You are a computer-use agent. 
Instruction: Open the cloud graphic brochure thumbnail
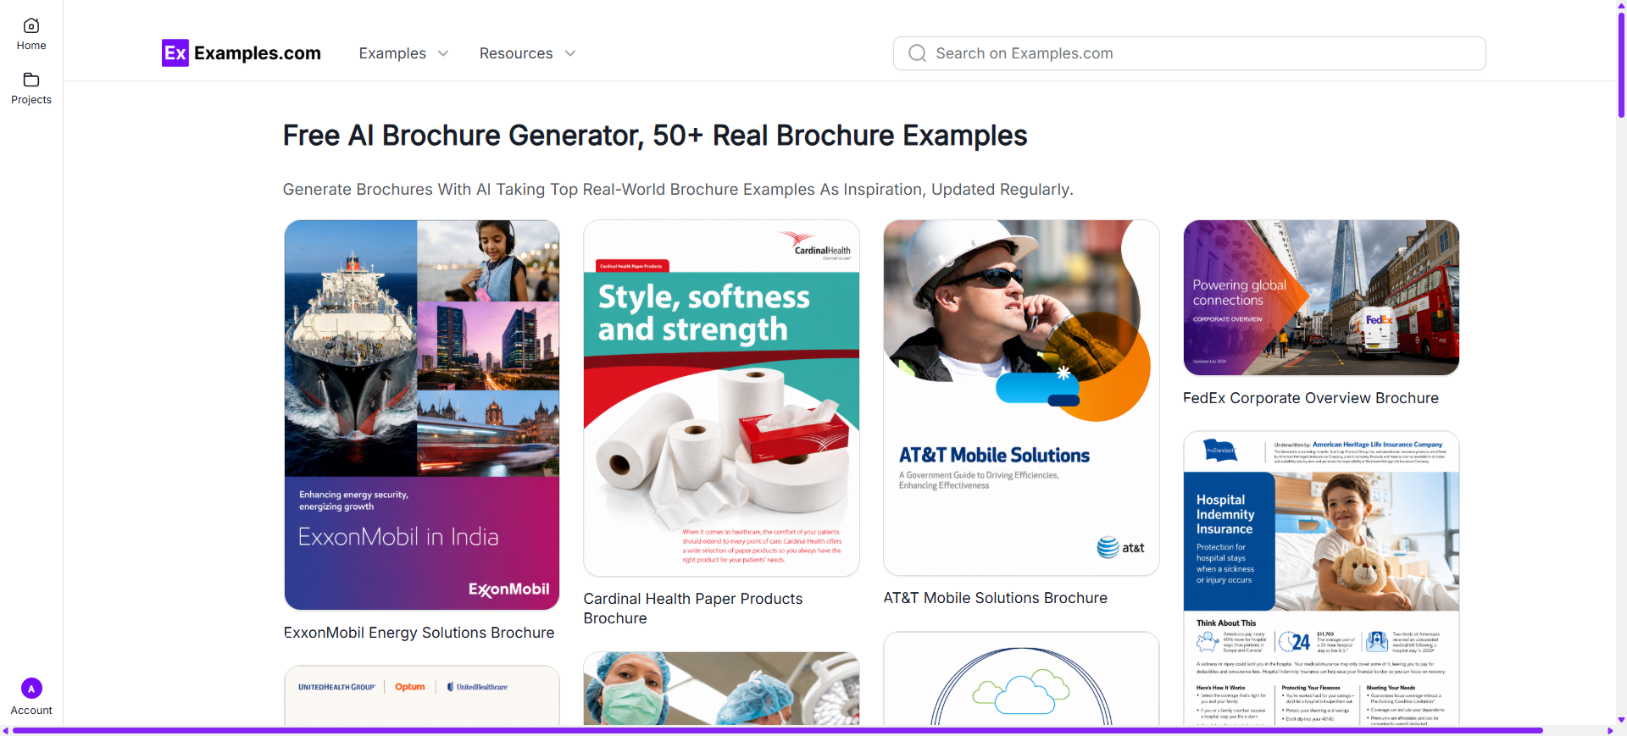coord(1021,678)
